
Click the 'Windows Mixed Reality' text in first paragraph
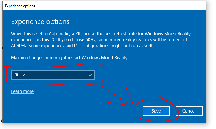pyautogui.click(x=167, y=34)
